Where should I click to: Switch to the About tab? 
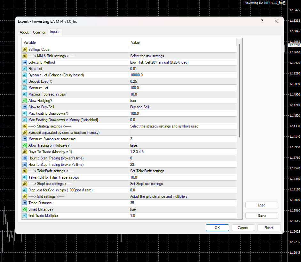click(24, 32)
